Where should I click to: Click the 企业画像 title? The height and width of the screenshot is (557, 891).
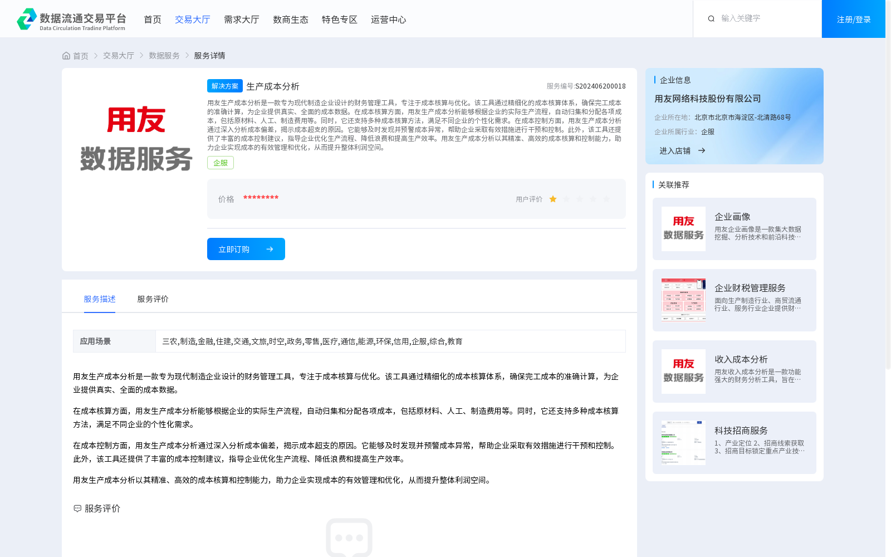(x=732, y=217)
